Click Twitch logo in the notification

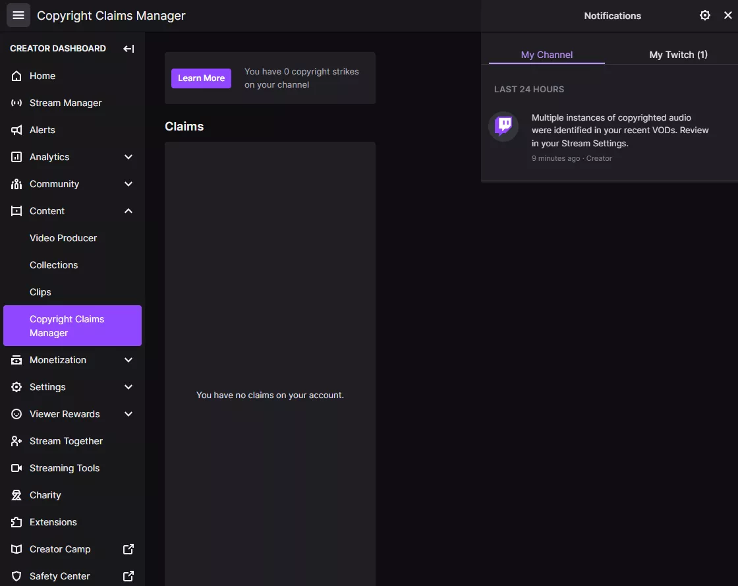click(x=503, y=125)
